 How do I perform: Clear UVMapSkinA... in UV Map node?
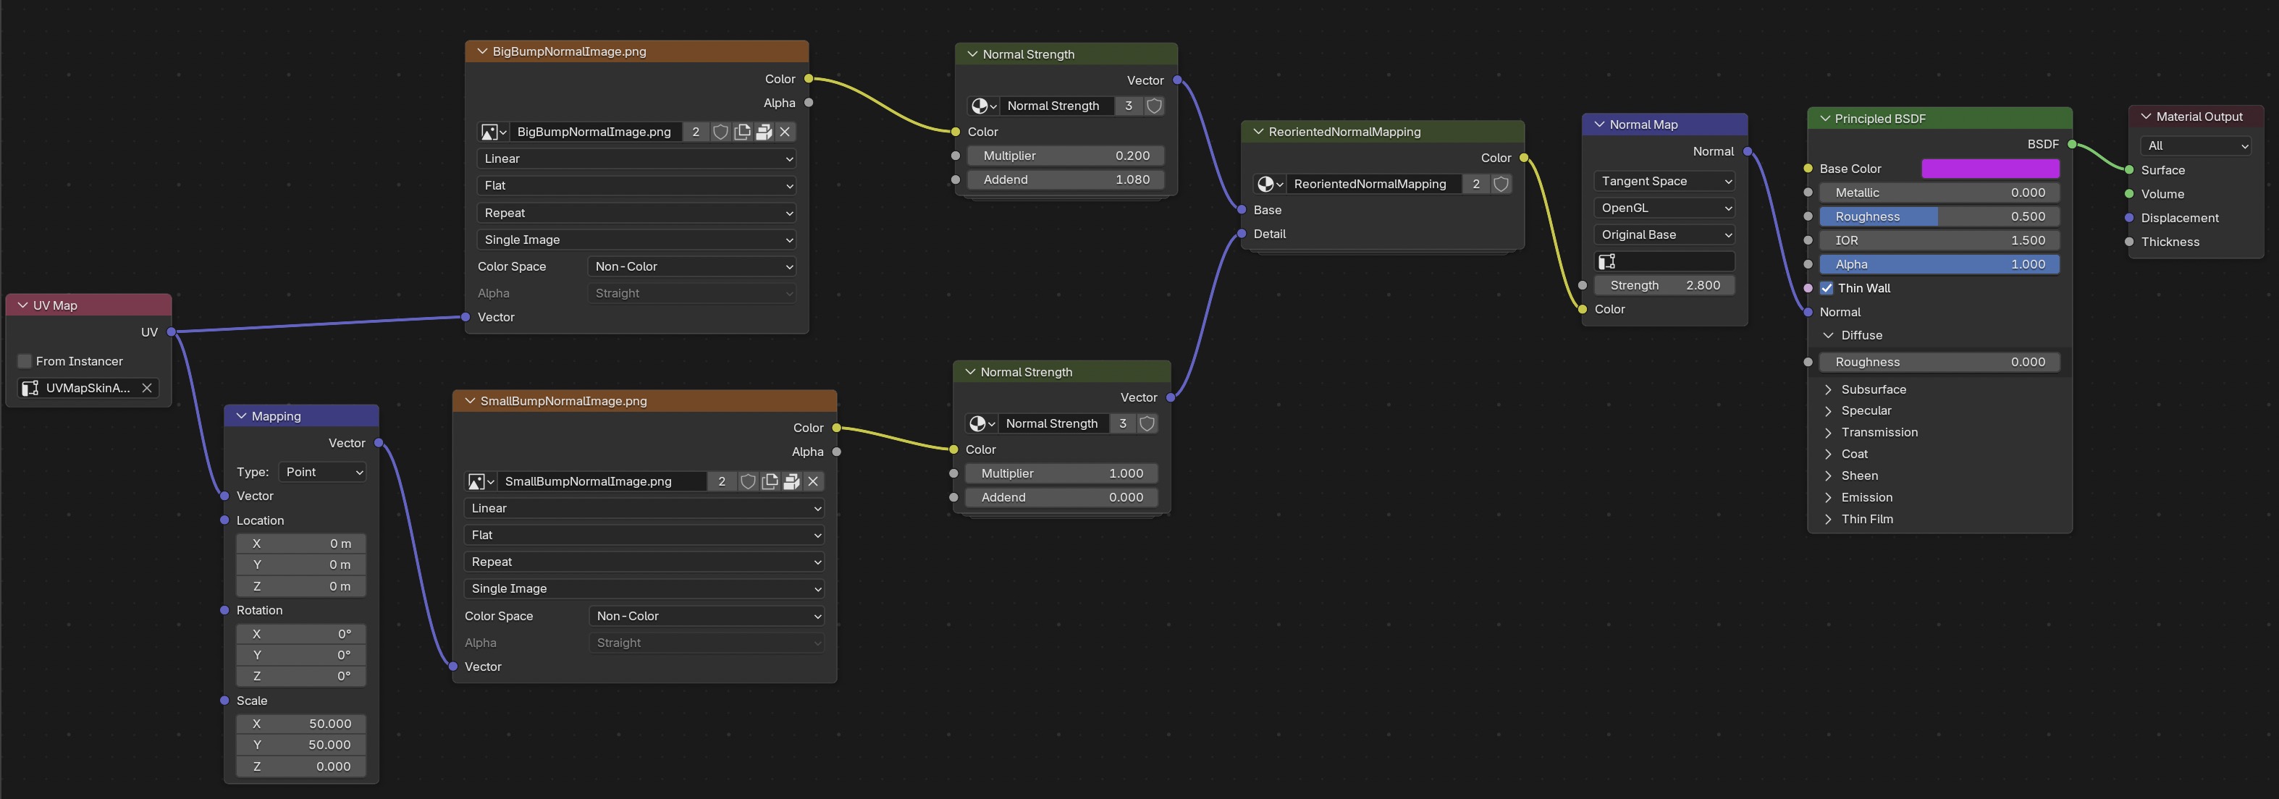click(x=147, y=389)
